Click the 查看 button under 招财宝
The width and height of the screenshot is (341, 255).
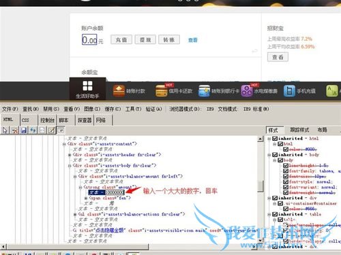point(278,57)
